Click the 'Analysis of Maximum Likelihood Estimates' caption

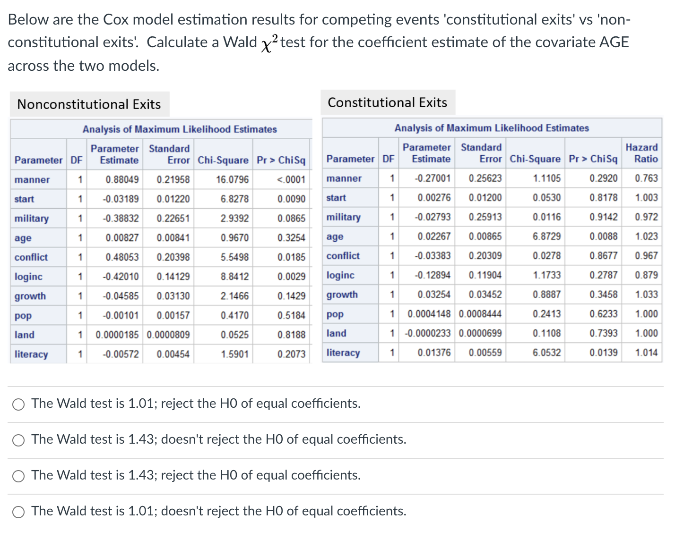(x=179, y=129)
